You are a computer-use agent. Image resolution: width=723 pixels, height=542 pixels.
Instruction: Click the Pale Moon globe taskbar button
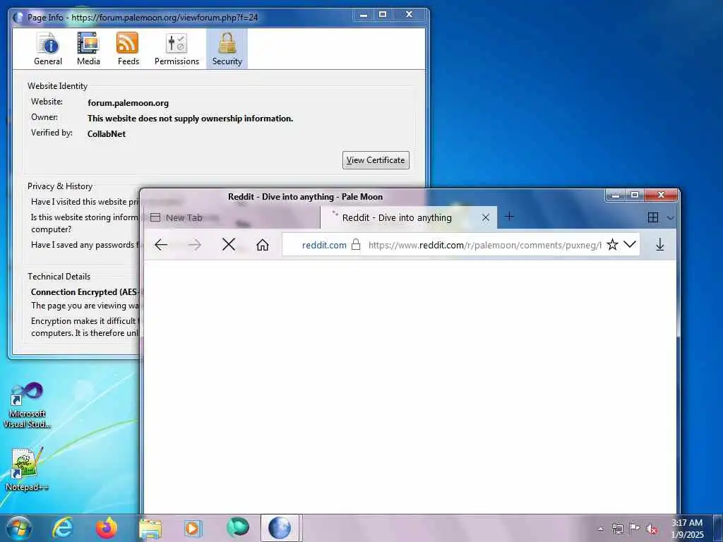tap(280, 528)
